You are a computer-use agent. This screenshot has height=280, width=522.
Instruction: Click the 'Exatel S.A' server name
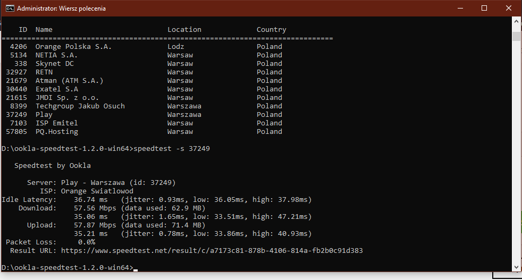[57, 89]
